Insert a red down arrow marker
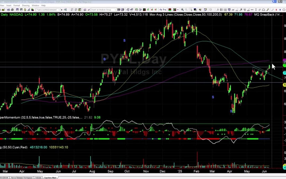 [276, 10]
